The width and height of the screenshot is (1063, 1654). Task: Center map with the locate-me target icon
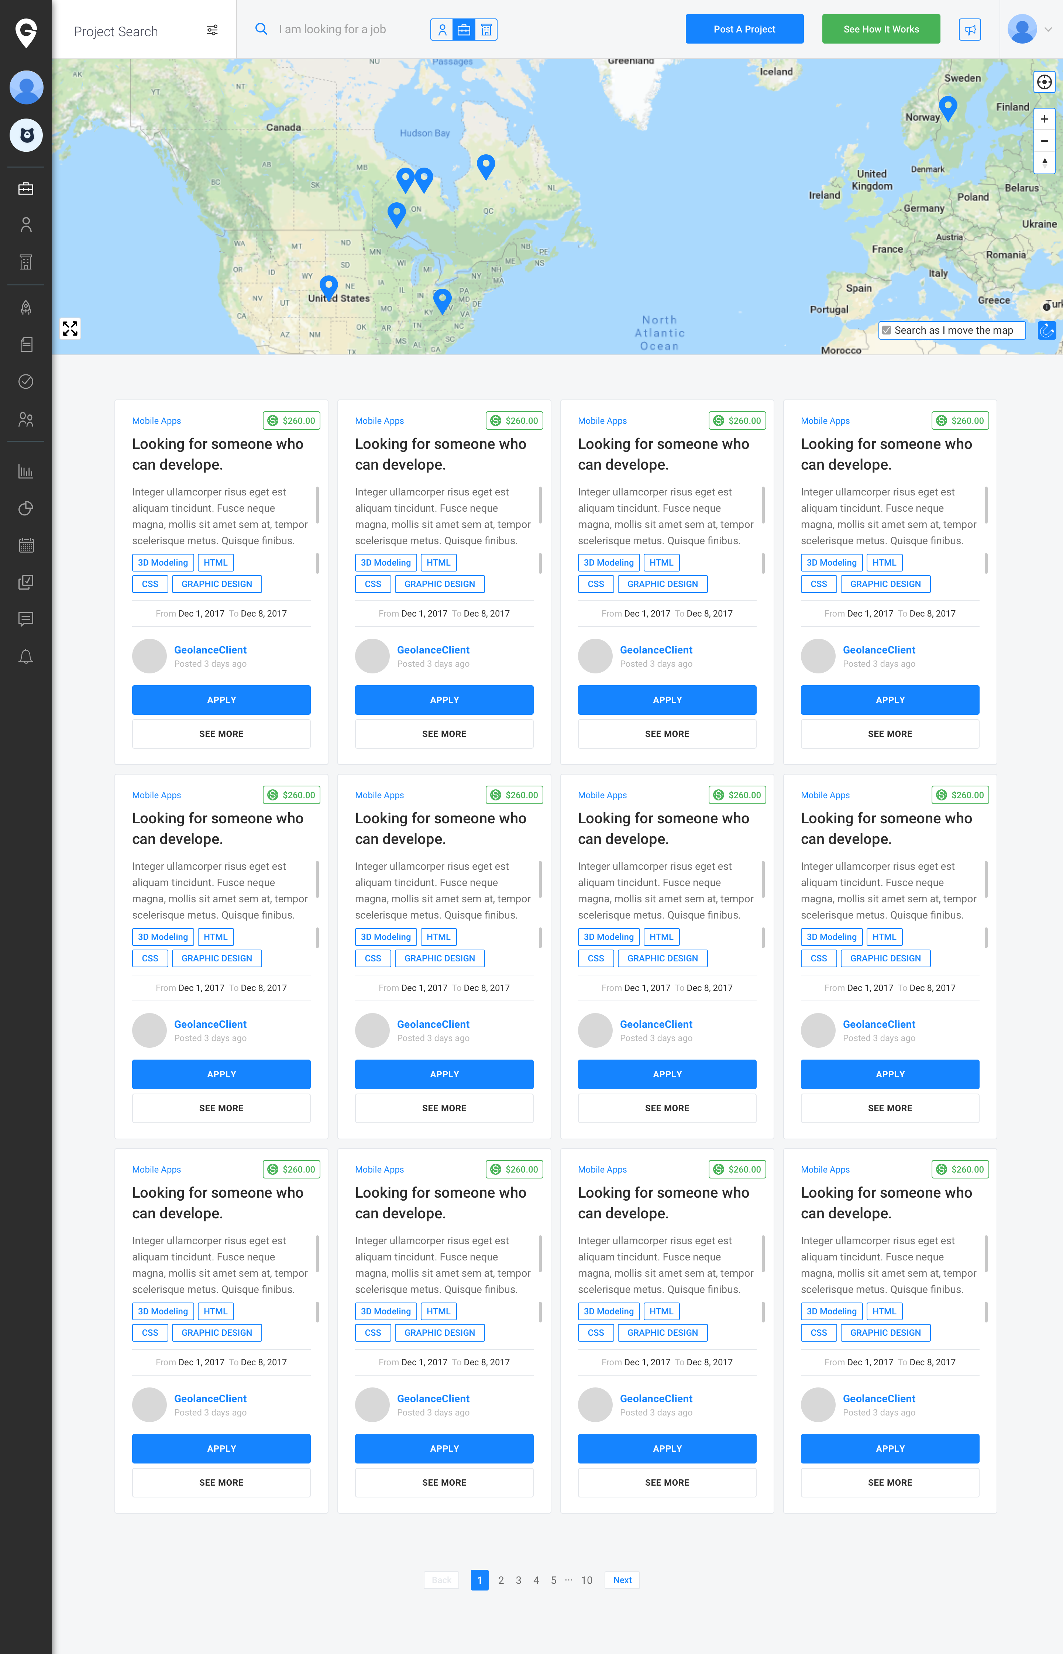(1045, 82)
